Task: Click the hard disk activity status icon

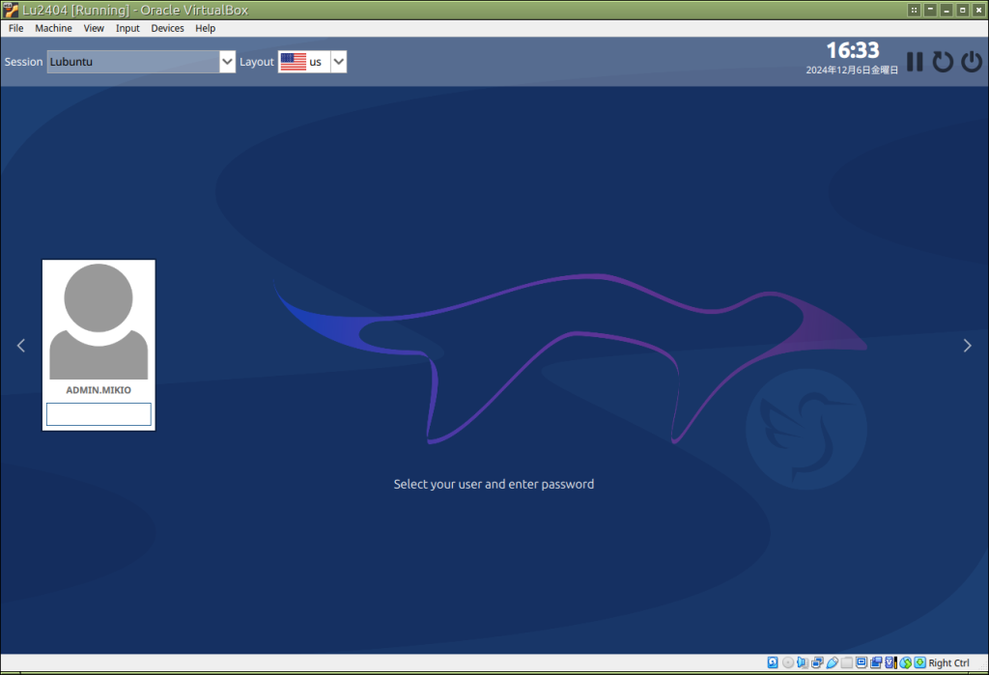Action: coord(773,662)
